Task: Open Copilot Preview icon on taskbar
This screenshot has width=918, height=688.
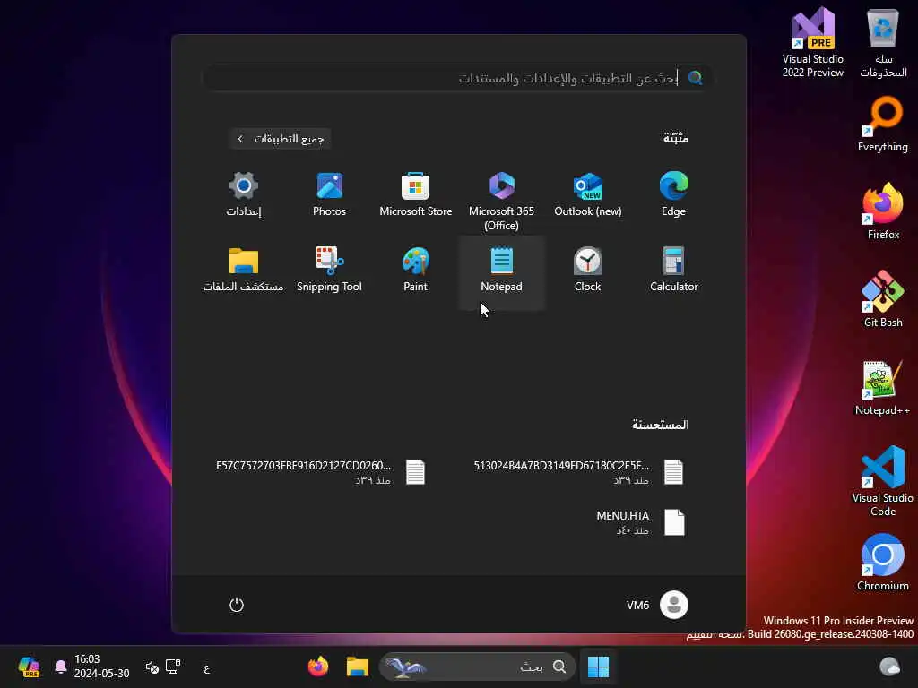Action: 29,666
